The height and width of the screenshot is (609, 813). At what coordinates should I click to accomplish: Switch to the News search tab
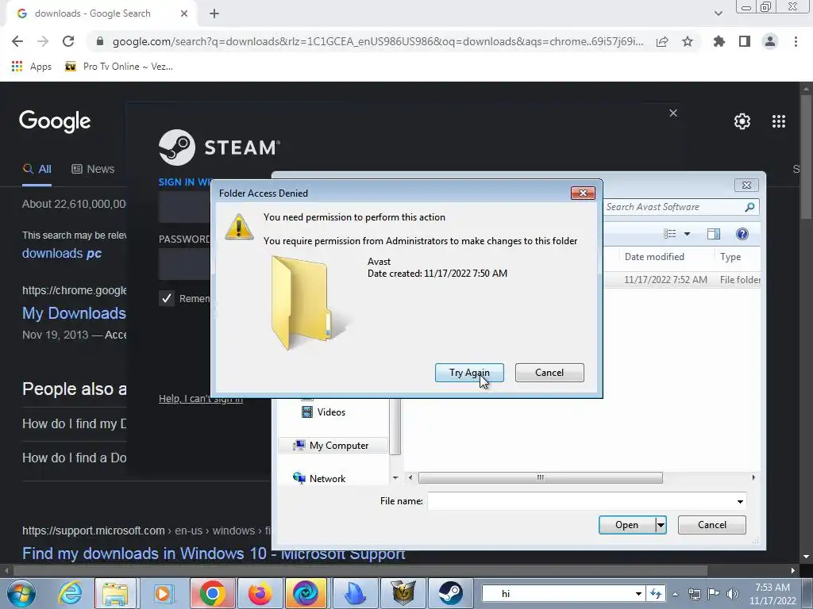click(x=93, y=169)
